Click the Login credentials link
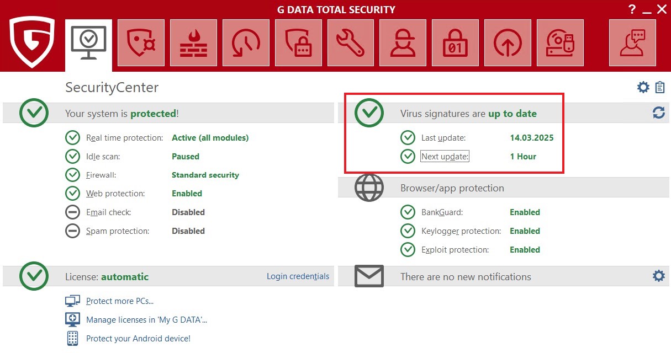This screenshot has width=671, height=353. pyautogui.click(x=298, y=276)
